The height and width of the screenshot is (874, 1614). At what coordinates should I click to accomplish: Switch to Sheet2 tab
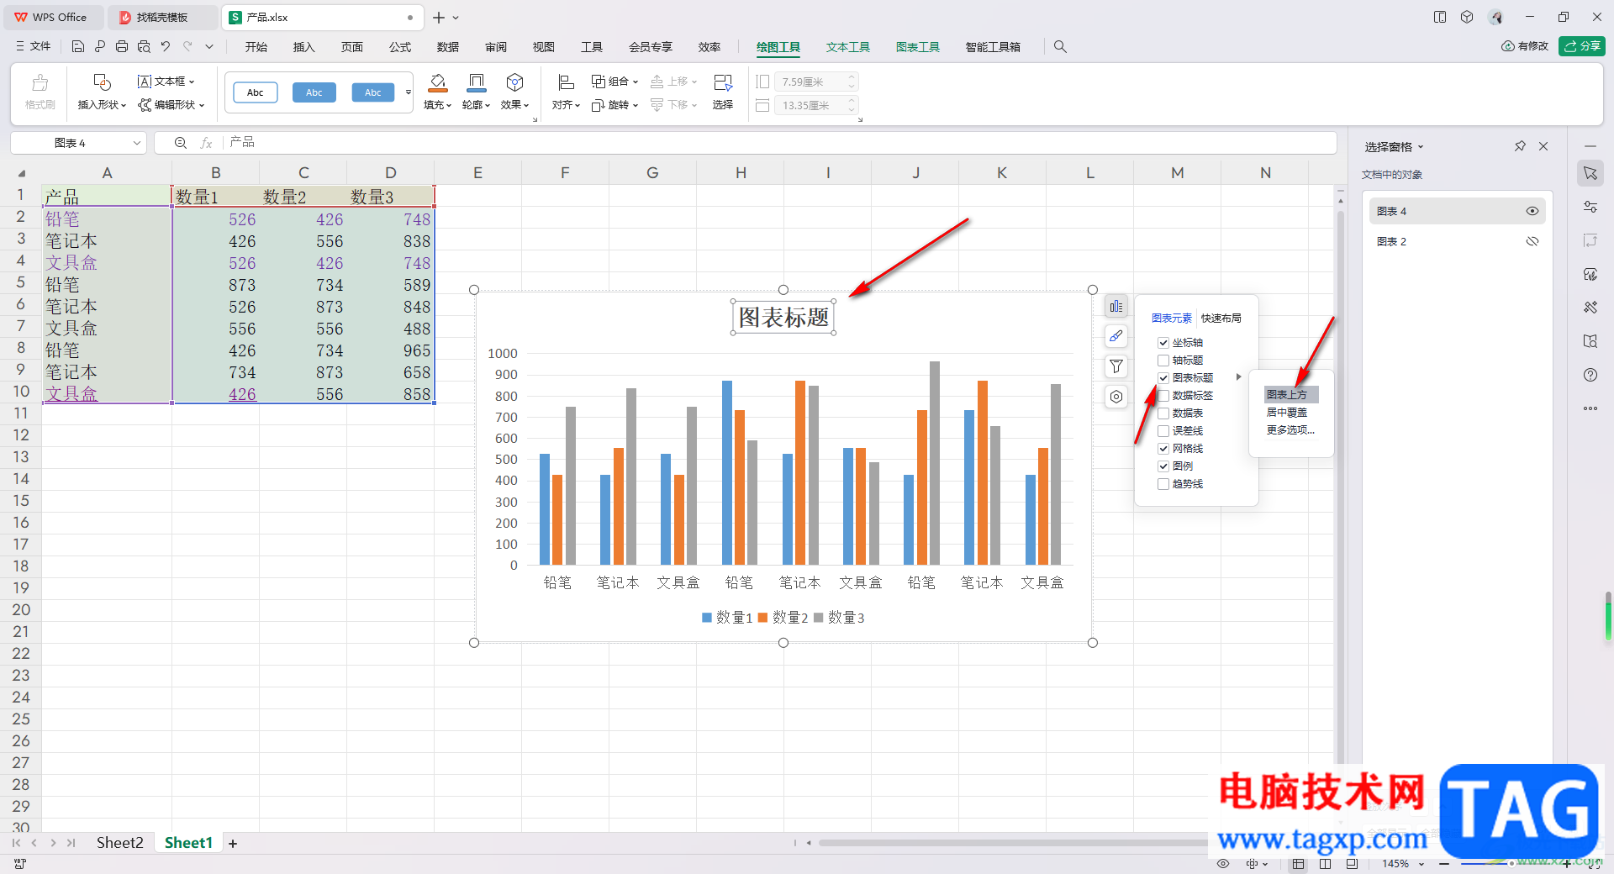point(119,843)
